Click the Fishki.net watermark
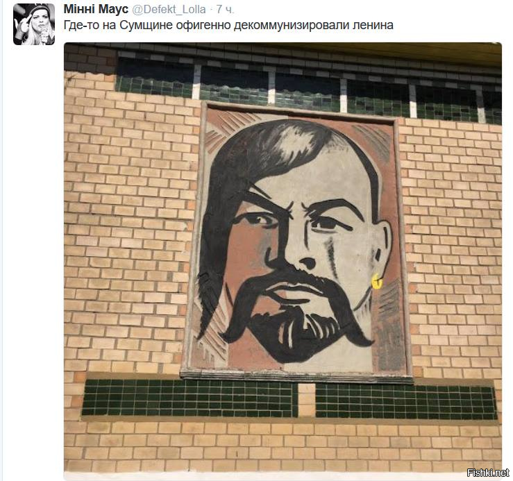This screenshot has height=481, width=513. (488, 473)
